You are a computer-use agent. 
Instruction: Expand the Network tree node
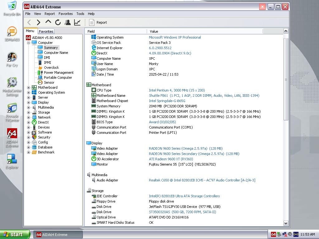click(28, 117)
